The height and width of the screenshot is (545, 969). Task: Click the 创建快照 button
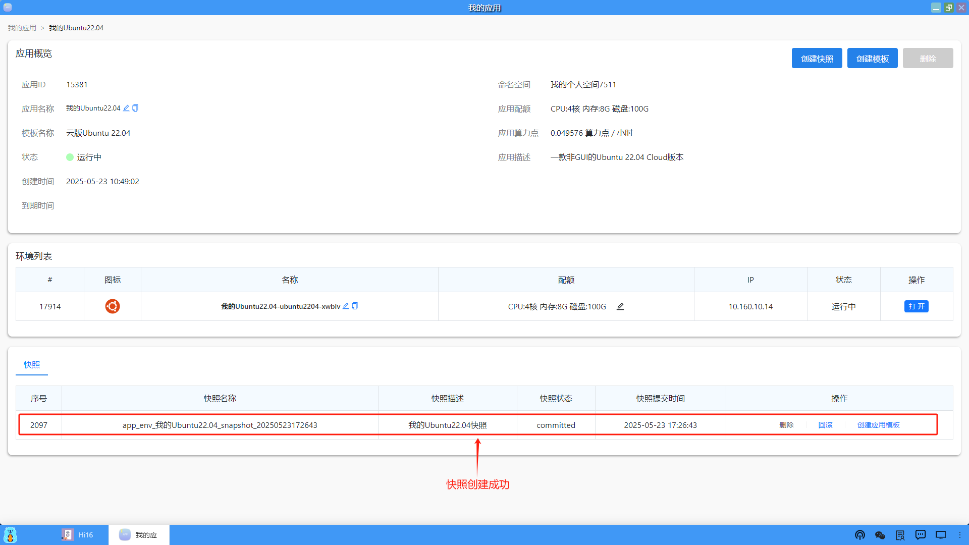coord(817,58)
